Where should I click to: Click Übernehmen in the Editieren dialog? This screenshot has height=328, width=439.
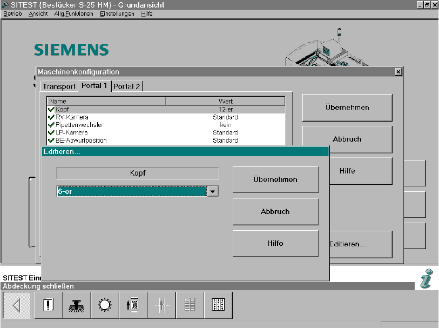pos(275,179)
